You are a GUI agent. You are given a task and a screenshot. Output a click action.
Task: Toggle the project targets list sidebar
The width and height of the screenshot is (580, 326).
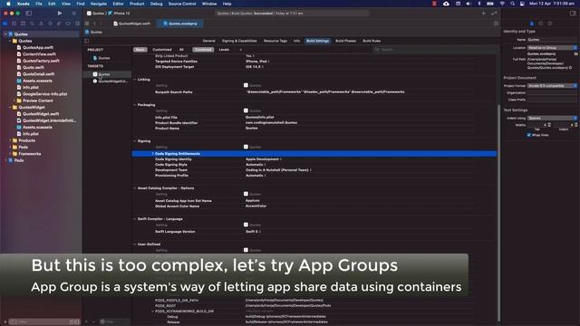[x=87, y=41]
